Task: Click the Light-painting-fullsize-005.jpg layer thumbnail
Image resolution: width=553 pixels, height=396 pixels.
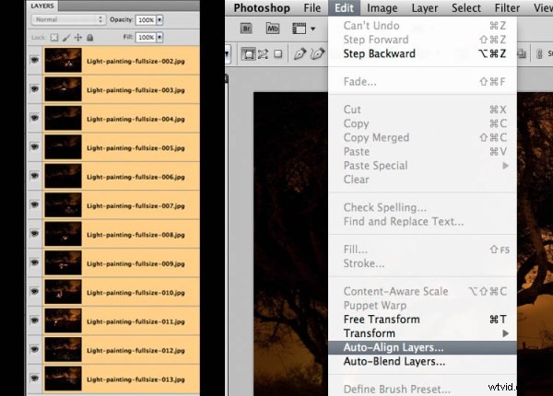Action: point(63,147)
